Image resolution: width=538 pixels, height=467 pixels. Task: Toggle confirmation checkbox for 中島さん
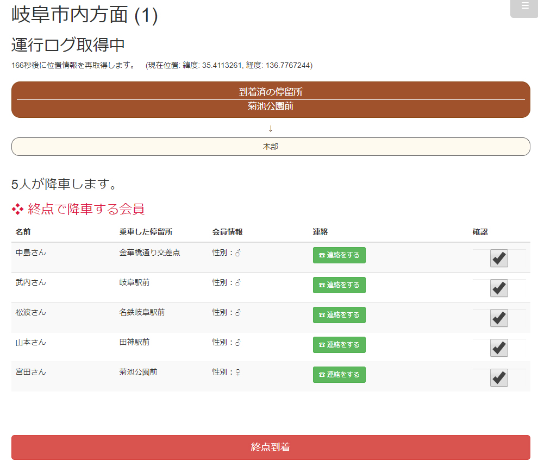coord(499,258)
